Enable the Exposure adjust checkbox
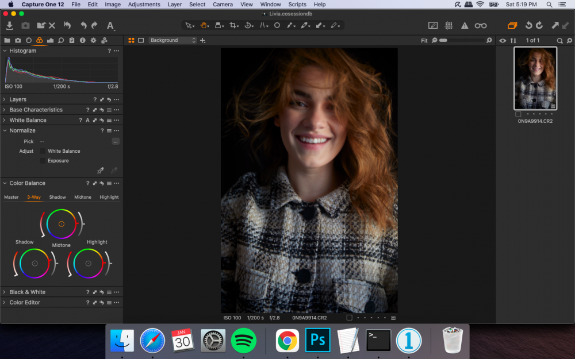 click(43, 161)
